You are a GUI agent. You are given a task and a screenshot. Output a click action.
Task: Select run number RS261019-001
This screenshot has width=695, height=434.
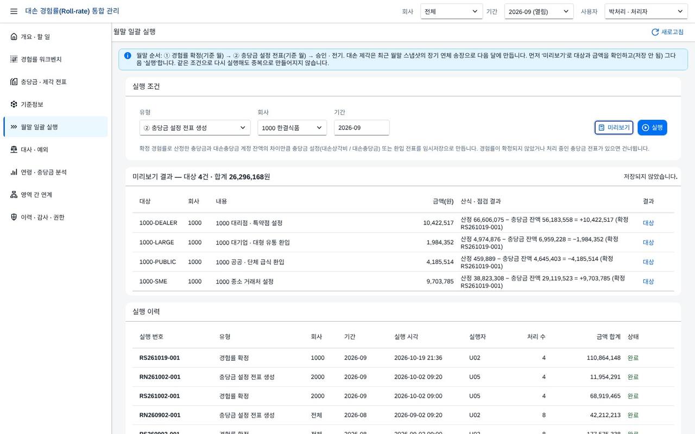[x=160, y=358]
